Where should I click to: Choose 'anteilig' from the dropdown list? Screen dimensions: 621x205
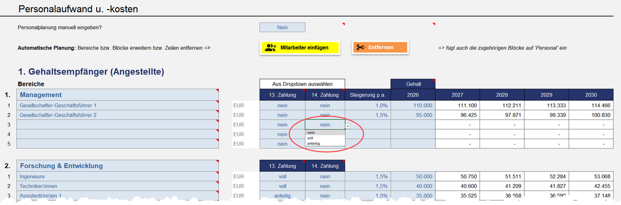[325, 143]
